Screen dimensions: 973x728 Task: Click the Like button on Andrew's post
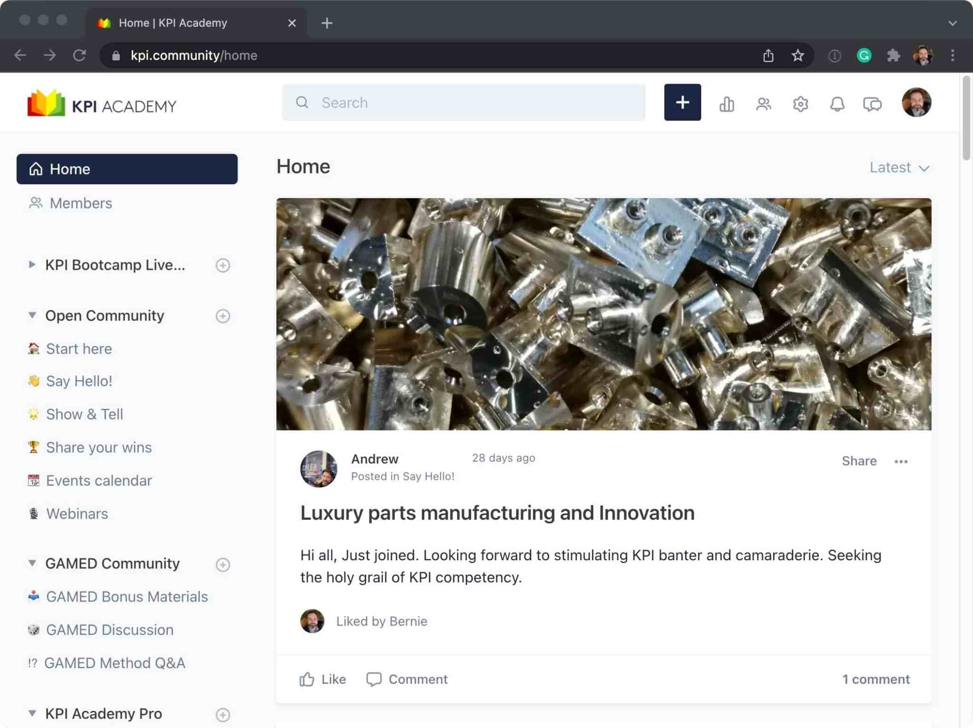click(x=324, y=679)
